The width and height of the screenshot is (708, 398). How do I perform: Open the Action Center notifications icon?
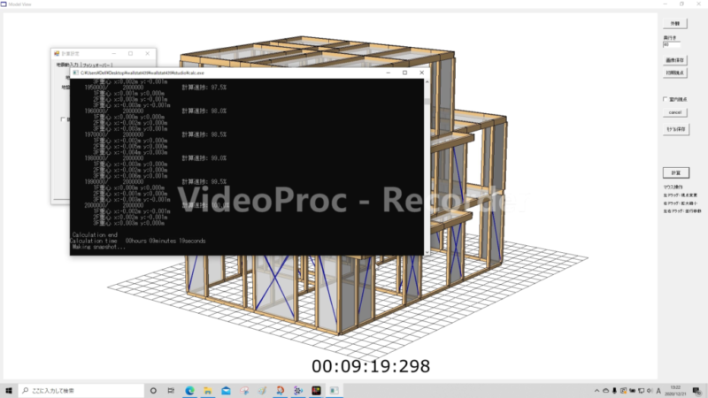696,391
